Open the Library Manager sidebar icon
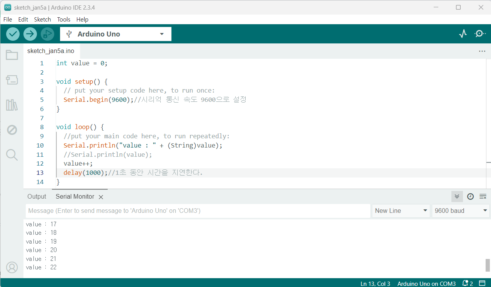This screenshot has height=287, width=491. [12, 105]
